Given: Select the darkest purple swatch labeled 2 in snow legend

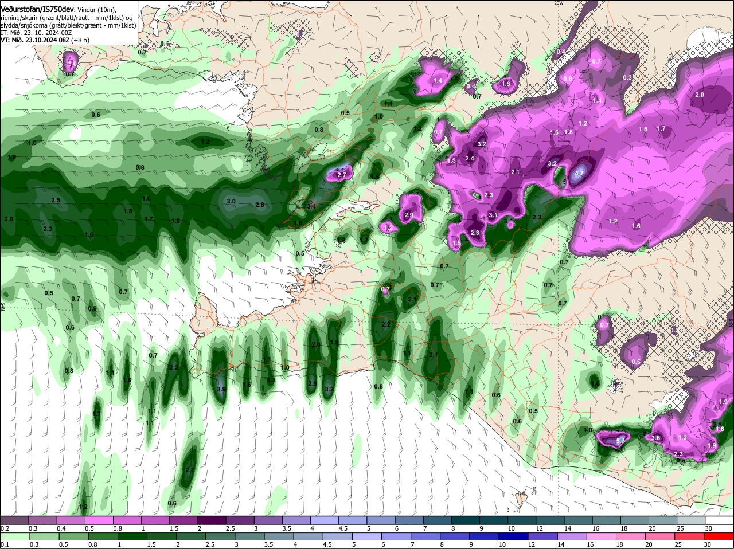Looking at the screenshot, I should pos(213,520).
